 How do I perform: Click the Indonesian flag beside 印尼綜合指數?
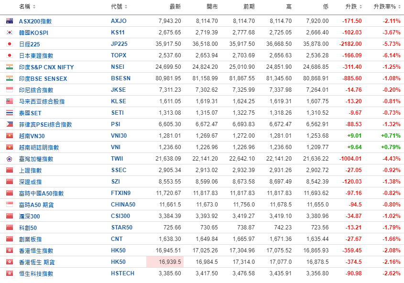point(9,90)
